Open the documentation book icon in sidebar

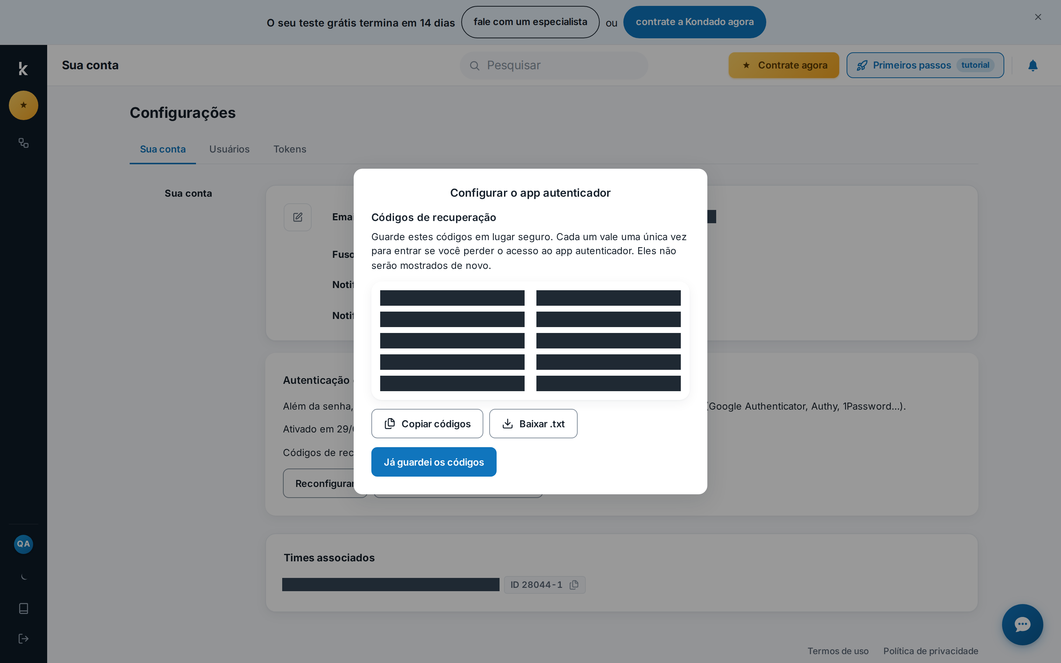click(23, 608)
